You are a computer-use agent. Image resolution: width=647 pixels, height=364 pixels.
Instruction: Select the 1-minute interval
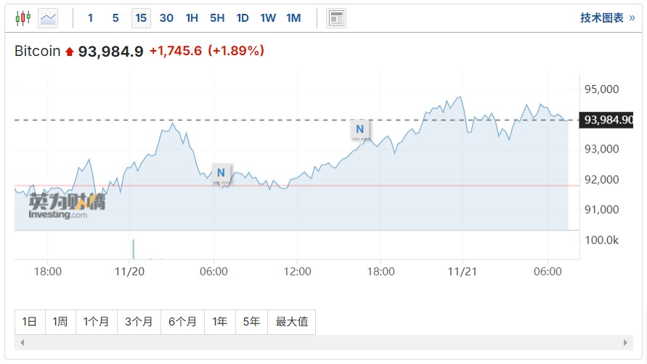tap(91, 18)
